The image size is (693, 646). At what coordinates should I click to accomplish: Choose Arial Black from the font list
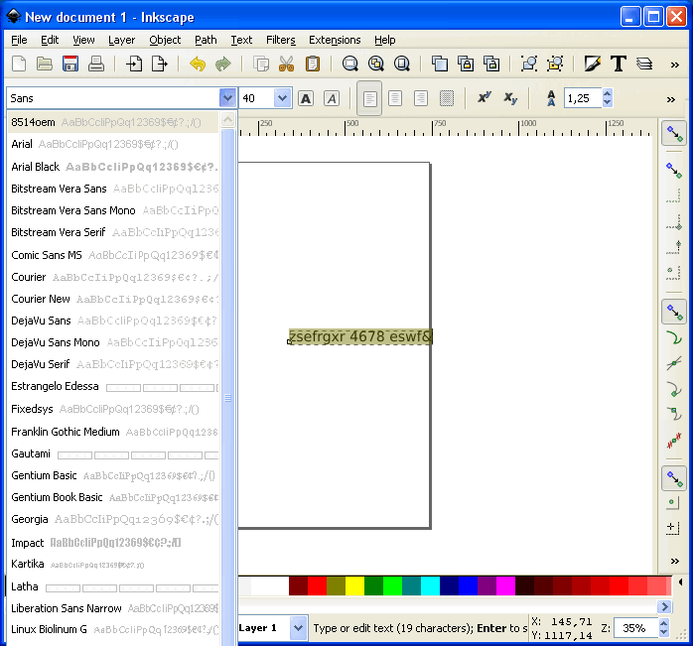[x=113, y=167]
